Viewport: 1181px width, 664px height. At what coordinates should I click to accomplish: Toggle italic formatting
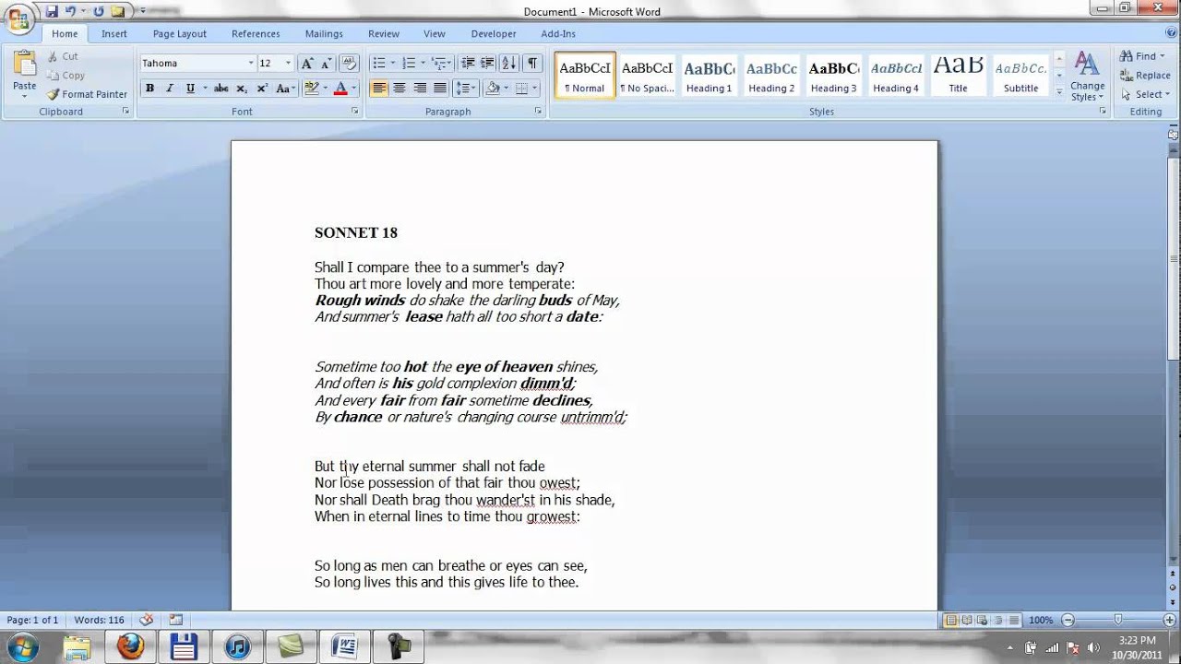point(170,89)
